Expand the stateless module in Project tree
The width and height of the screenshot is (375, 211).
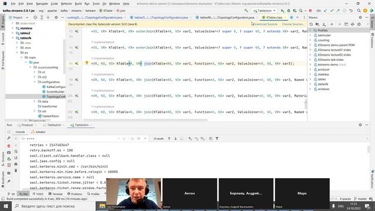click(13, 28)
